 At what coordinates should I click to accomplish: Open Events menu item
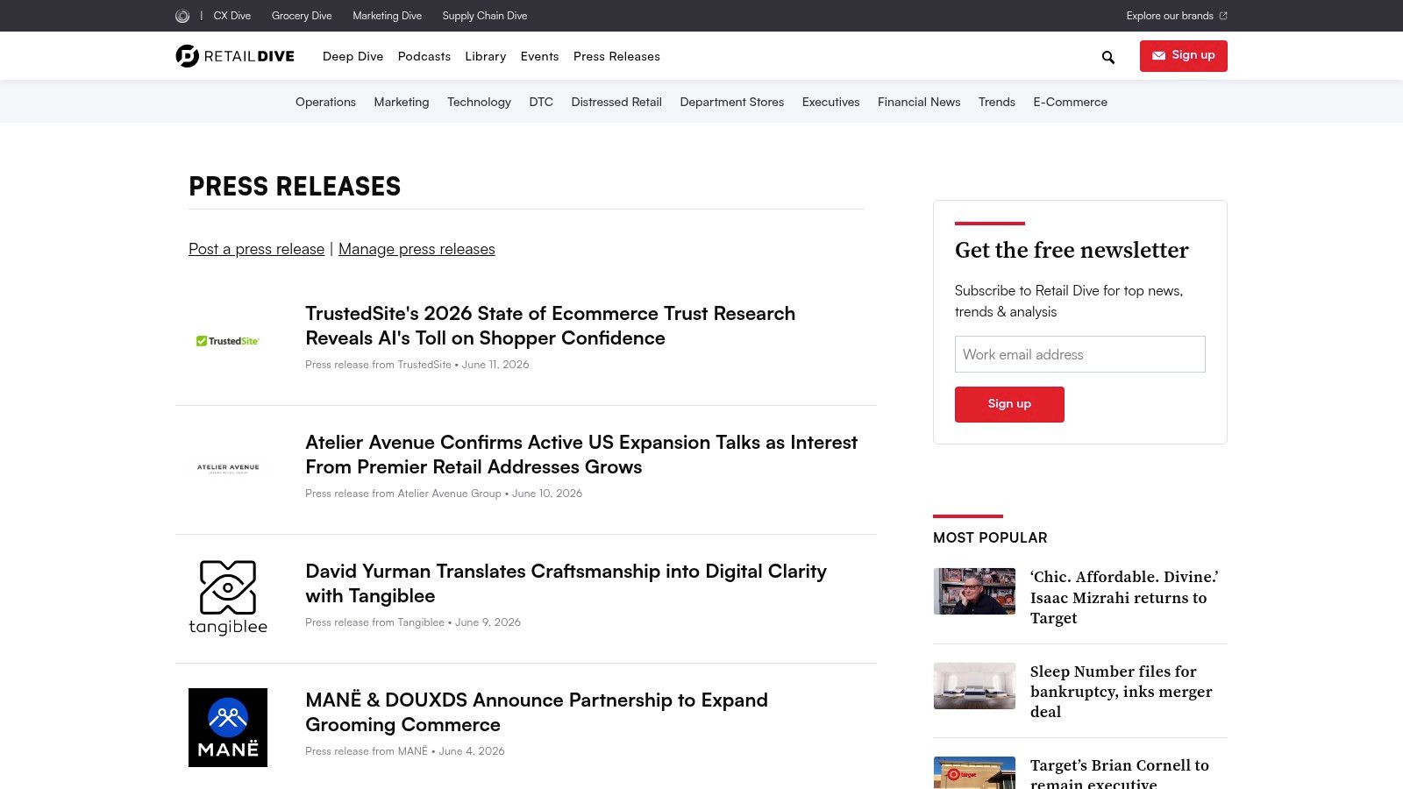pyautogui.click(x=539, y=56)
